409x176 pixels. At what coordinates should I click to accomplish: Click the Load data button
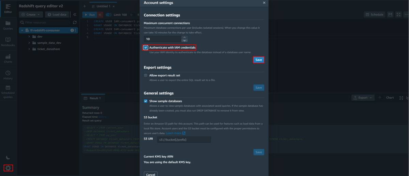click(x=57, y=15)
